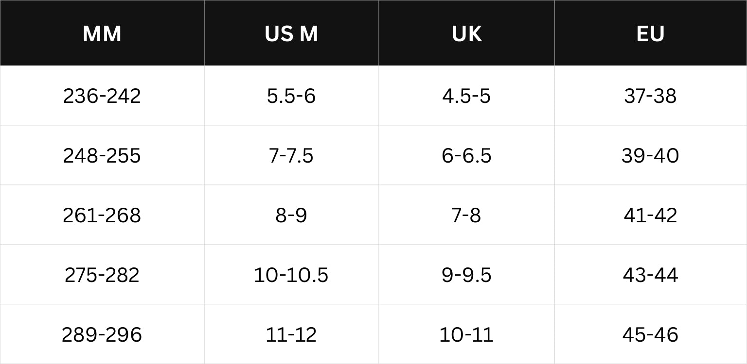This screenshot has height=364, width=747.
Task: Click the UK column header
Action: click(x=466, y=33)
